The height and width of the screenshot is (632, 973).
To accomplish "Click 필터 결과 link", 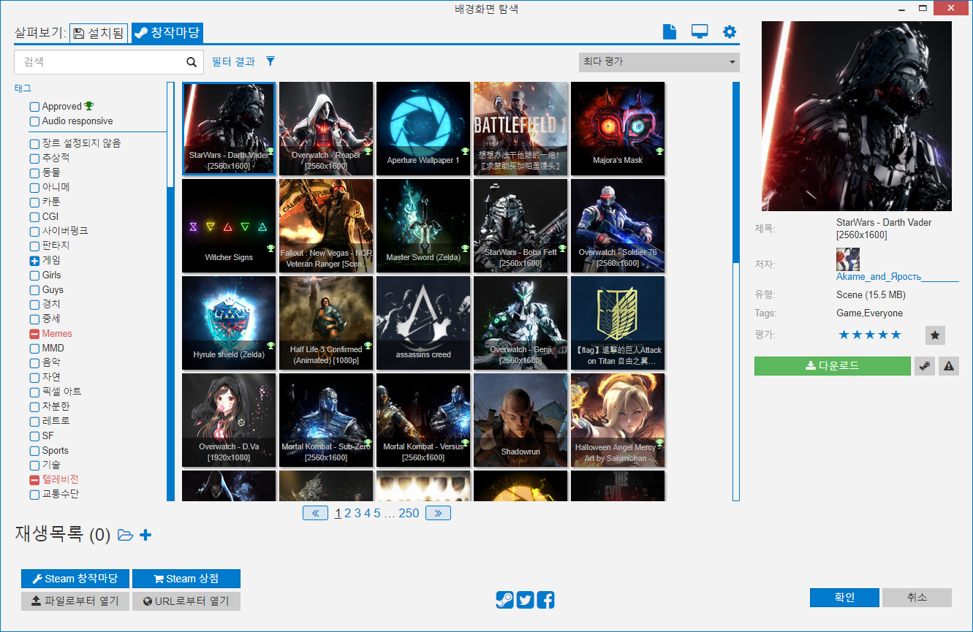I will tap(233, 62).
